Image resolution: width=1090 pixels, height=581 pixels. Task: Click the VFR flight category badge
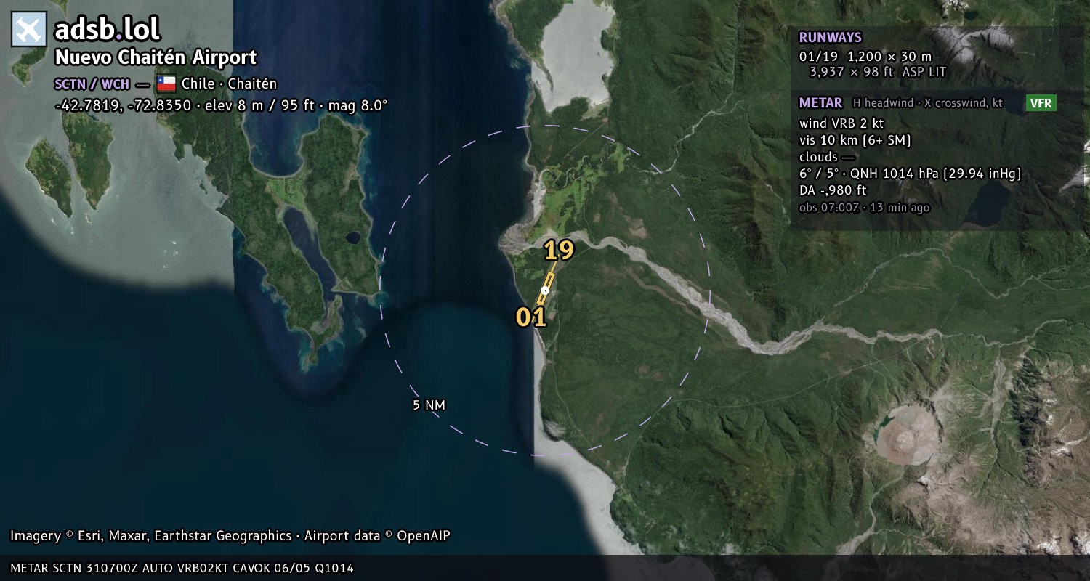1041,103
